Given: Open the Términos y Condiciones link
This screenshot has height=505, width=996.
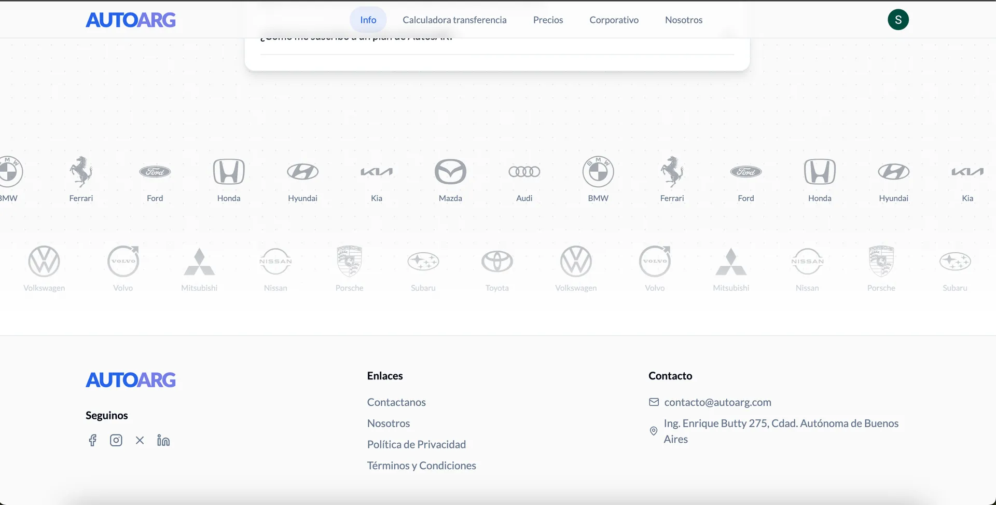Looking at the screenshot, I should pos(422,466).
